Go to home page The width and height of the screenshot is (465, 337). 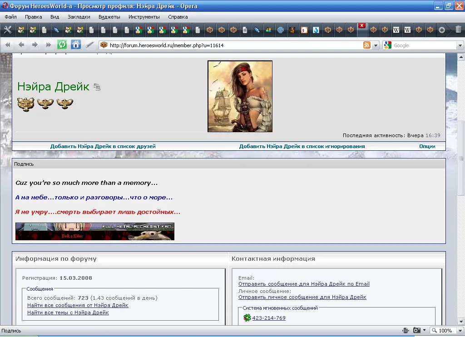tap(76, 45)
